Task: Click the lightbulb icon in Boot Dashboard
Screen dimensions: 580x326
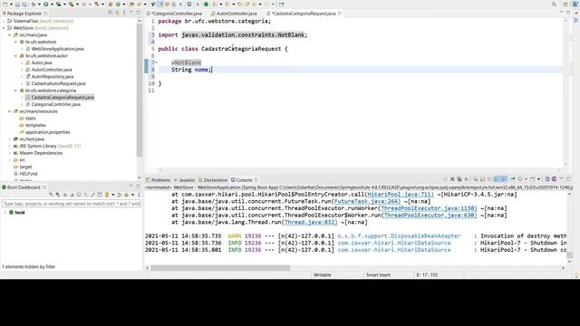Action: (x=107, y=195)
